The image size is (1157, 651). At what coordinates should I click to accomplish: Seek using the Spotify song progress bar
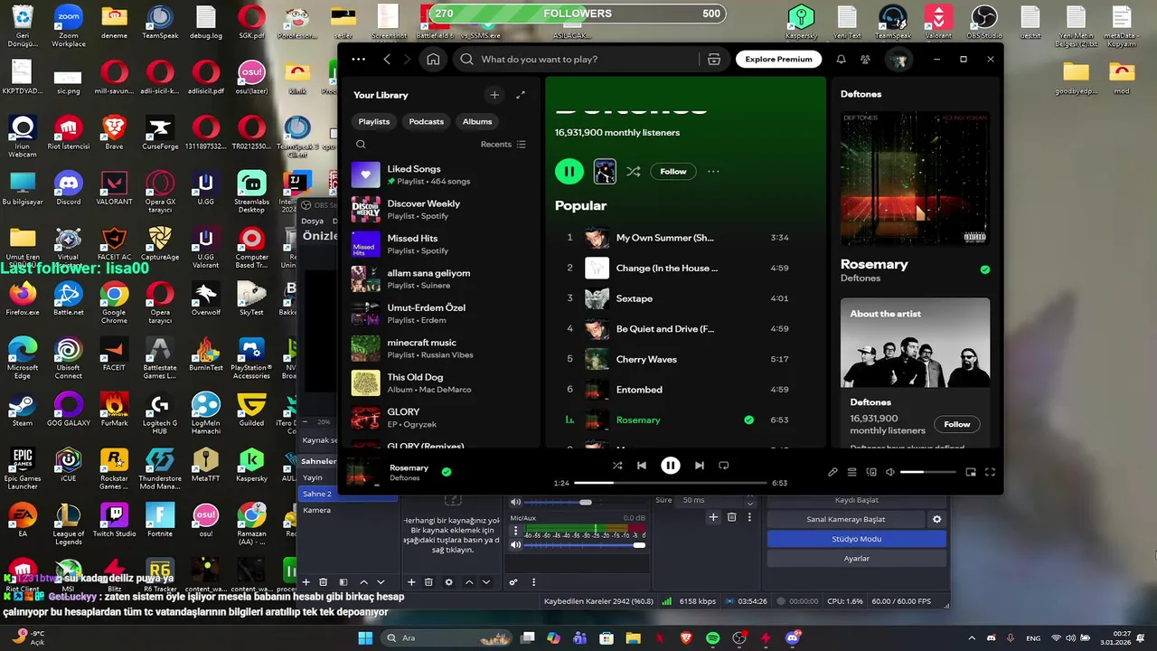pyautogui.click(x=670, y=483)
